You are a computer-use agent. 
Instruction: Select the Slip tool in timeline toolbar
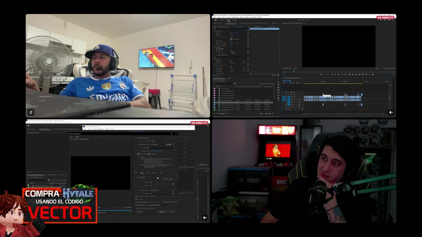(278, 90)
